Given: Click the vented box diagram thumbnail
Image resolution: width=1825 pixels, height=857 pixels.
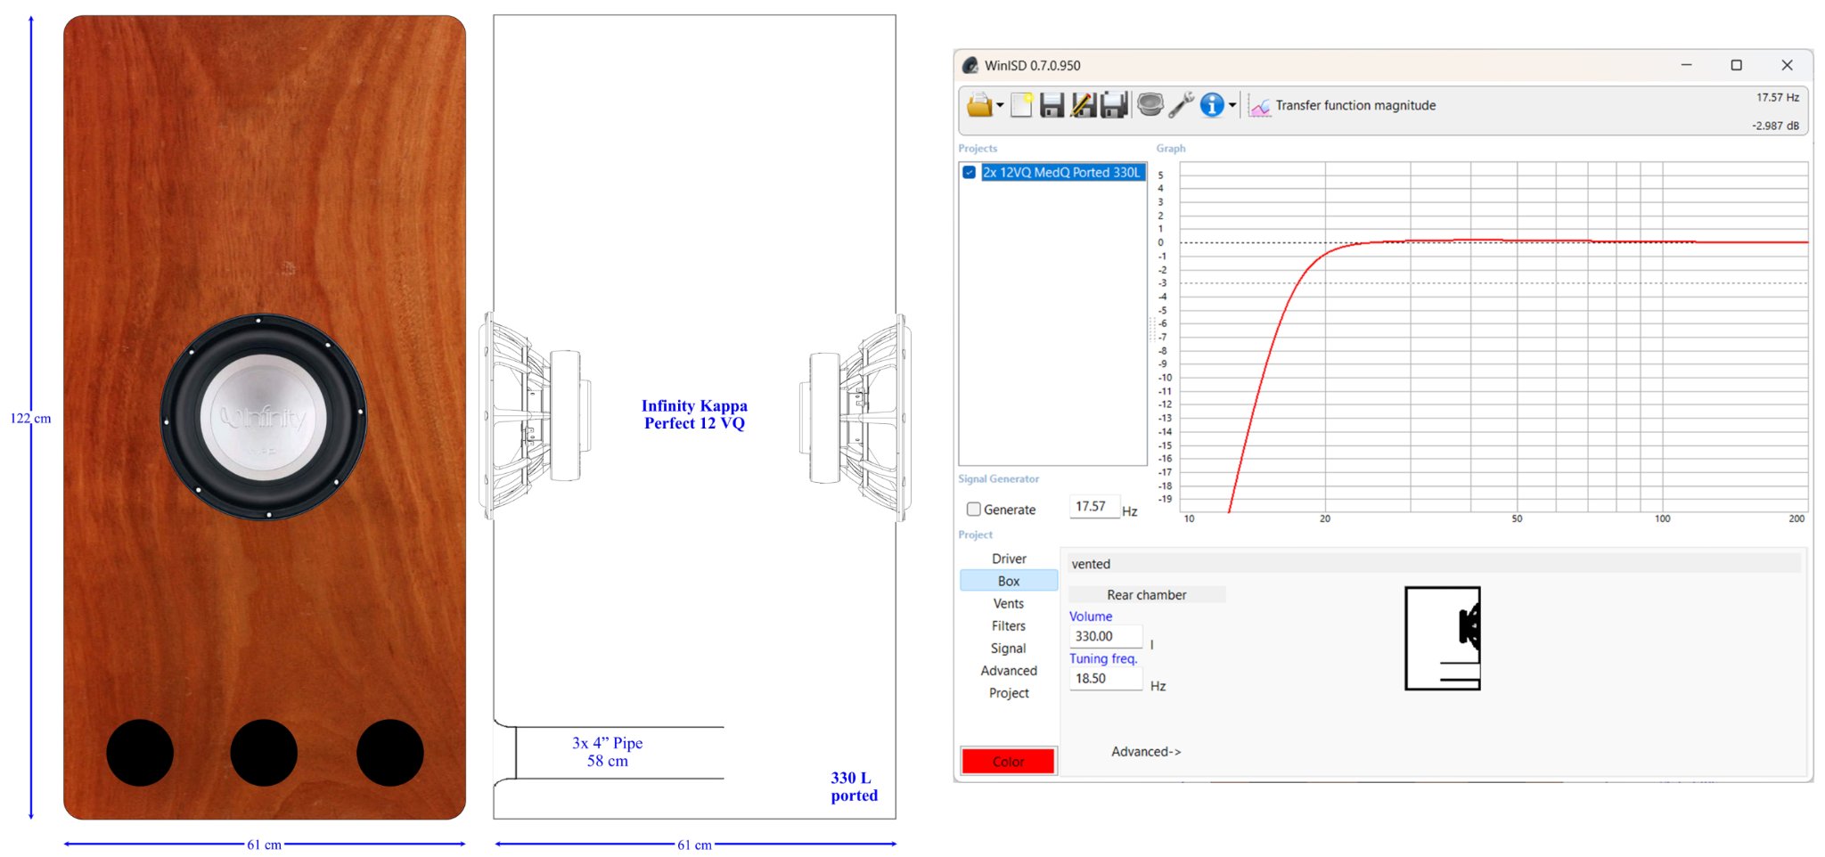Looking at the screenshot, I should click(1442, 638).
